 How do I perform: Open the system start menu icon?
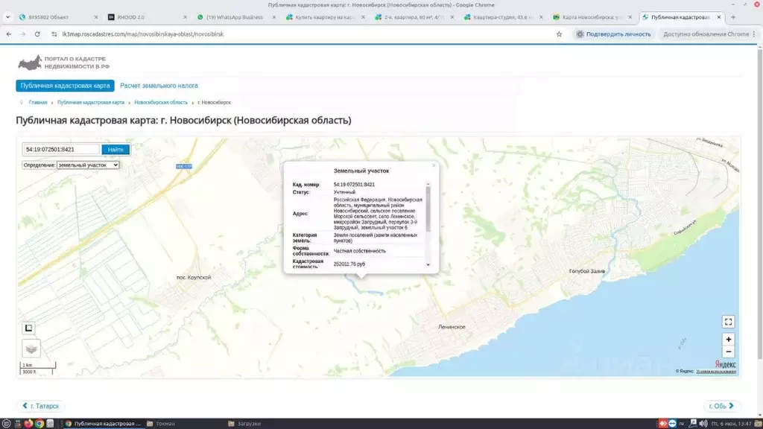[6, 424]
